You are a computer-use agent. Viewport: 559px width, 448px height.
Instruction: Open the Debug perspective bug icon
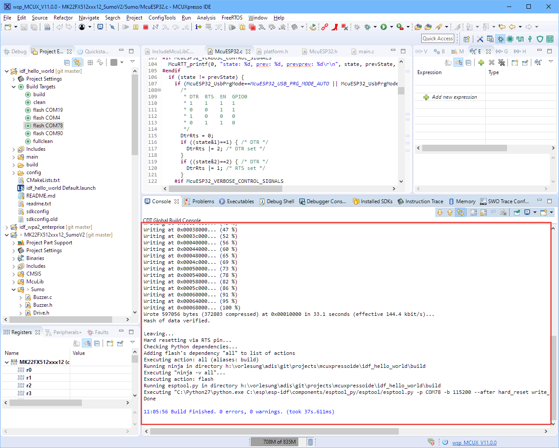[501, 39]
